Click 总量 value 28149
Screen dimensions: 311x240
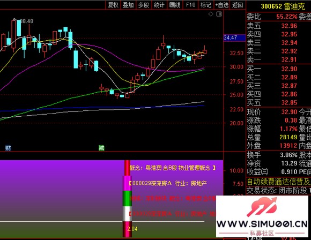(x=288, y=137)
